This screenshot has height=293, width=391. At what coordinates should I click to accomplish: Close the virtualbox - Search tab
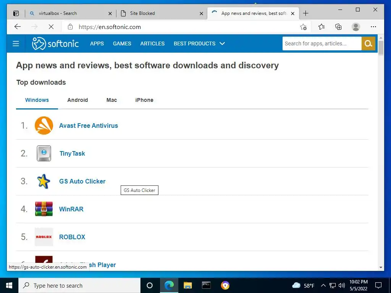click(x=110, y=14)
